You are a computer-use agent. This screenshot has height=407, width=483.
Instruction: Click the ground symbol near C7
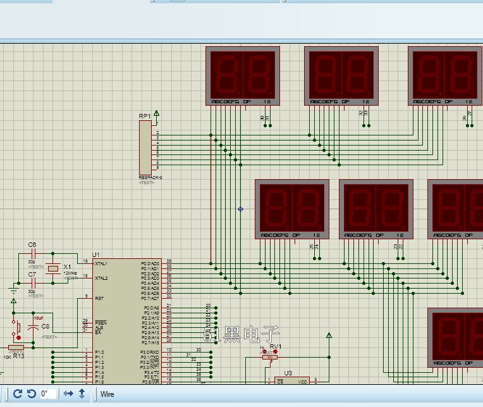pyautogui.click(x=13, y=290)
